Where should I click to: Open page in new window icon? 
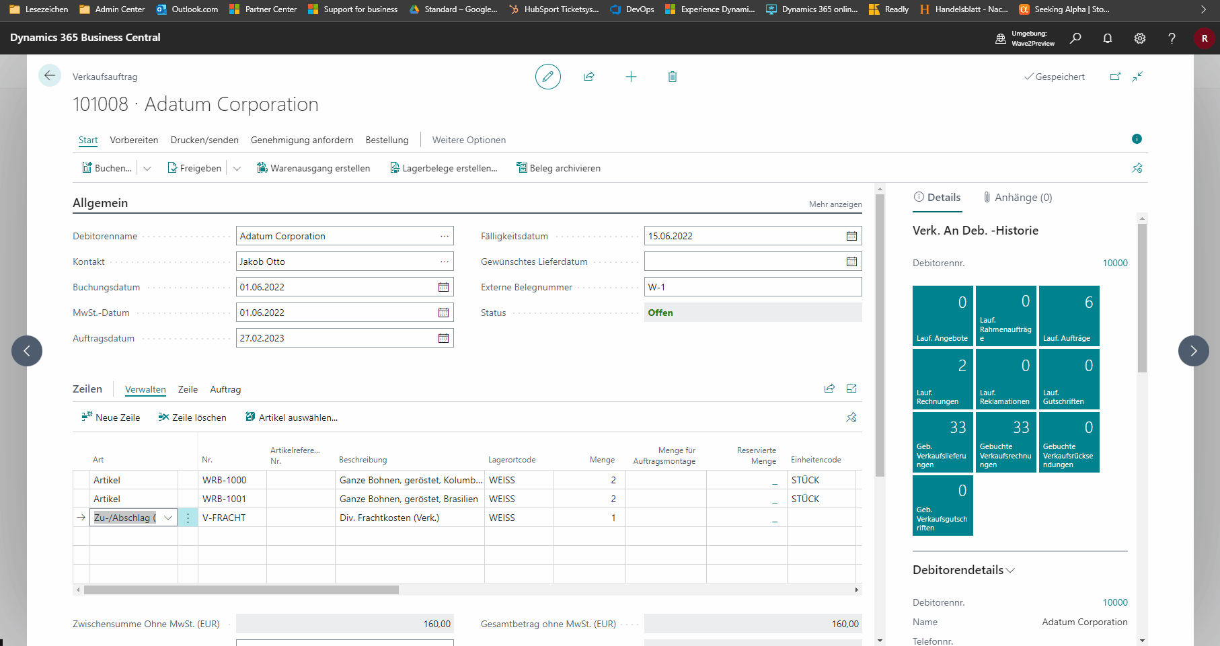coord(1115,77)
